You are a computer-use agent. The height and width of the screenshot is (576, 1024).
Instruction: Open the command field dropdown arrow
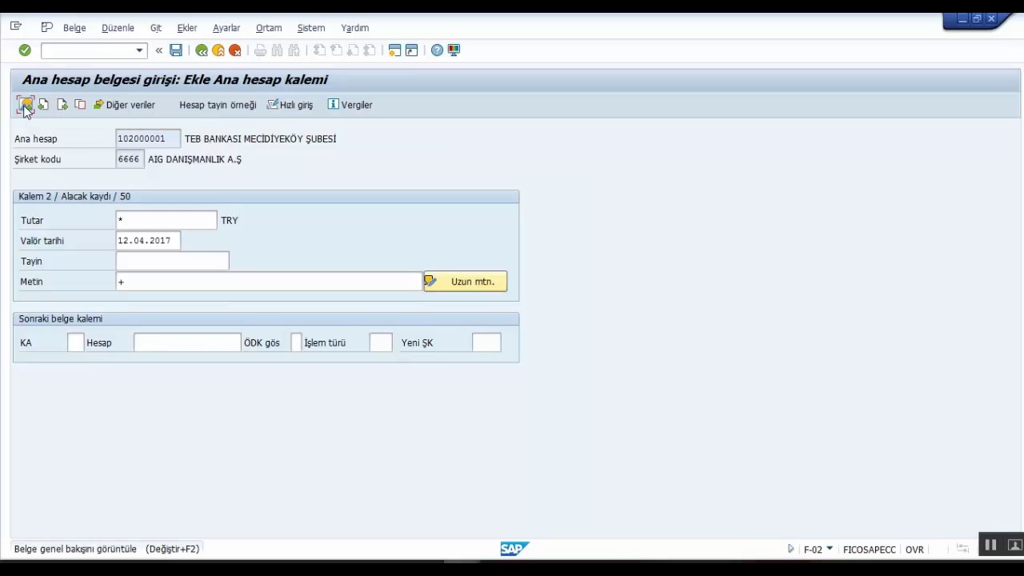coord(139,50)
